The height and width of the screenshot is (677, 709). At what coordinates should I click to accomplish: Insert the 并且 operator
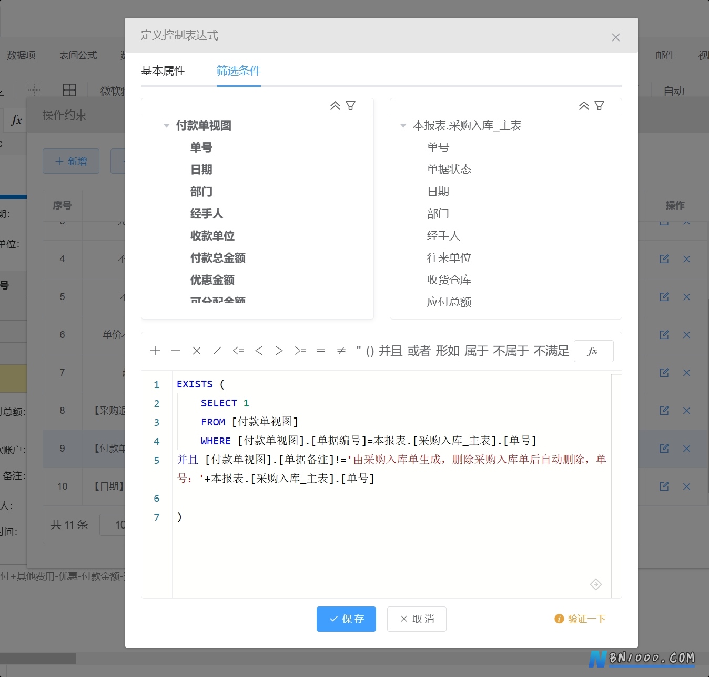[x=391, y=351]
